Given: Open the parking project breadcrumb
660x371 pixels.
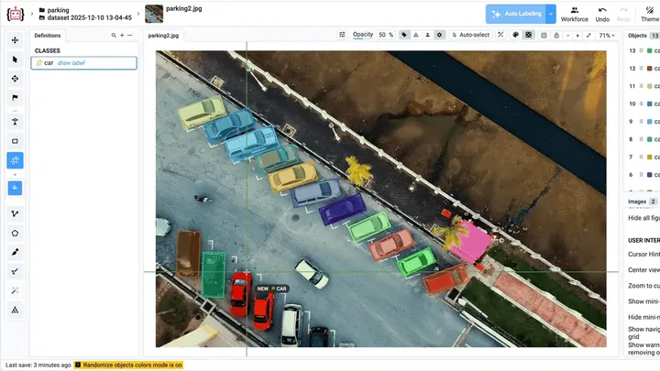Looking at the screenshot, I should [x=54, y=10].
